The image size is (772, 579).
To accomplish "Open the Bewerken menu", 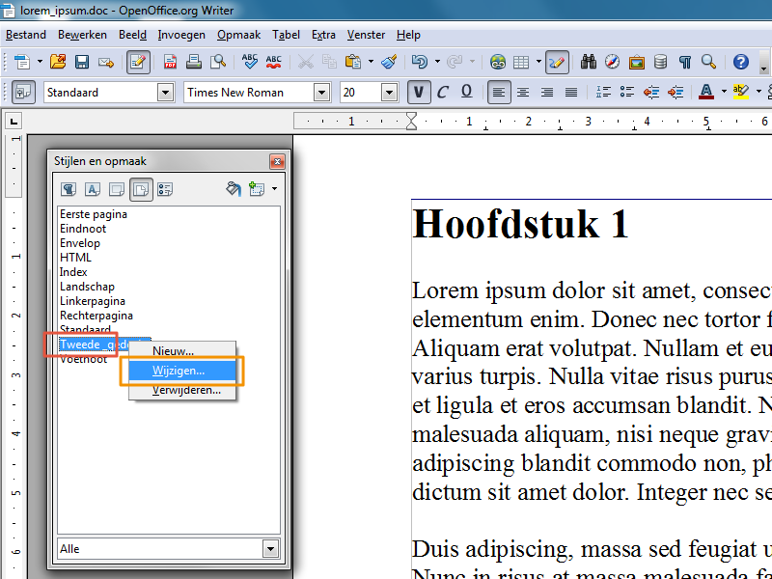I will (x=82, y=35).
